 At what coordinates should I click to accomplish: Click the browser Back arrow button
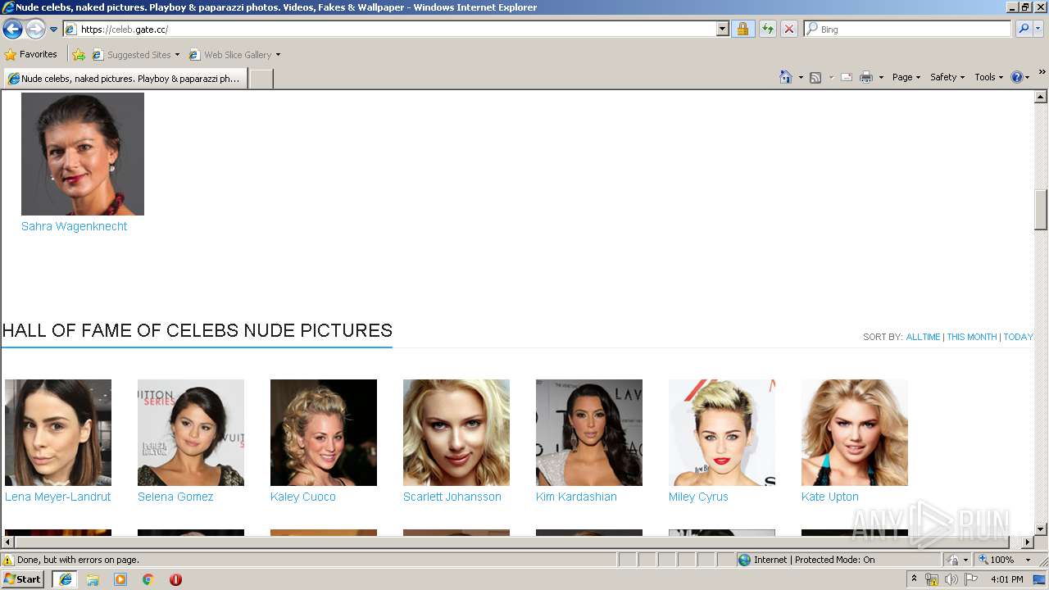coord(12,29)
